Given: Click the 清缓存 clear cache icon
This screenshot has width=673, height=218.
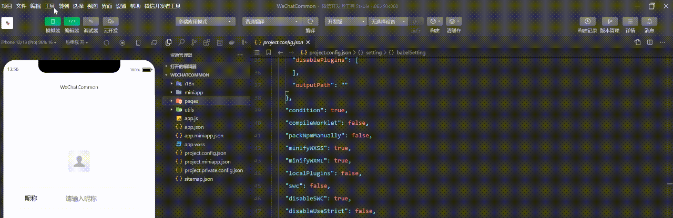Looking at the screenshot, I should pos(454,21).
